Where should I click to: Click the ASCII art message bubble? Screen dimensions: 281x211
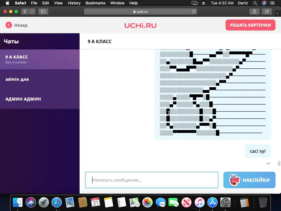pos(213,95)
